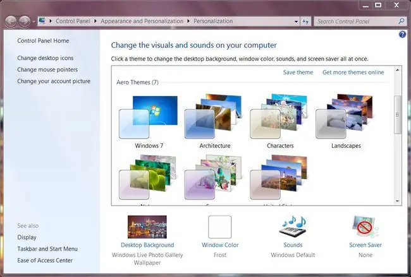Screen dimensions: 411x277
Task: Open Display link under See also
Action: [27, 237]
